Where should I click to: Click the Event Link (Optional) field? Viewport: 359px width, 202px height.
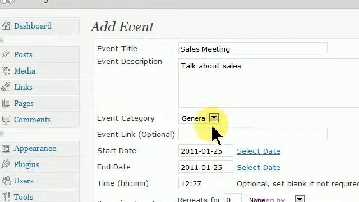click(253, 134)
